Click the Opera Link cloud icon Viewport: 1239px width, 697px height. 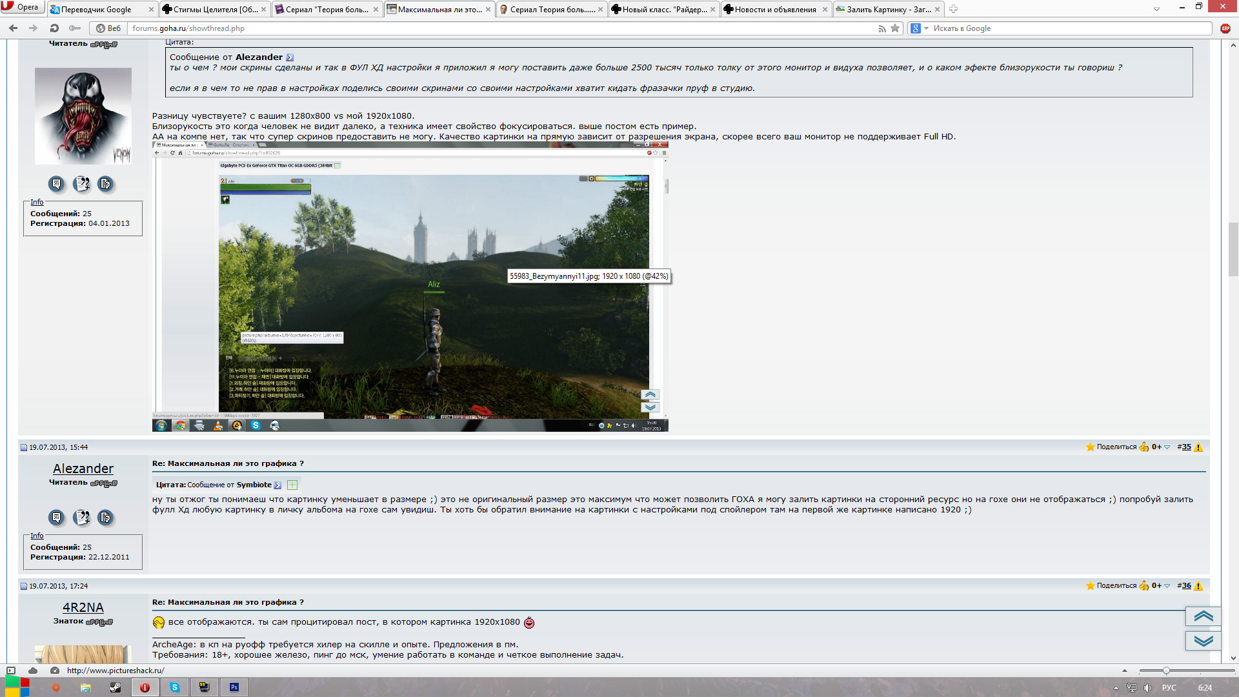[33, 671]
